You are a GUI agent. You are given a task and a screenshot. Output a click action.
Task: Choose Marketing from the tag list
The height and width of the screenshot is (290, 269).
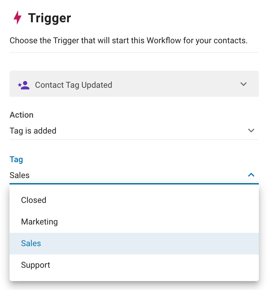click(39, 222)
